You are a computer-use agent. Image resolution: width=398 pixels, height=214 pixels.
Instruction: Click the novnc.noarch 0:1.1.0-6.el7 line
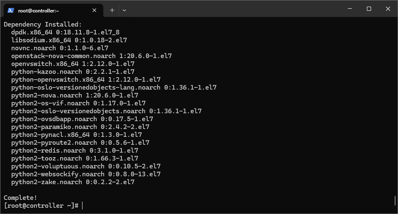pos(60,48)
